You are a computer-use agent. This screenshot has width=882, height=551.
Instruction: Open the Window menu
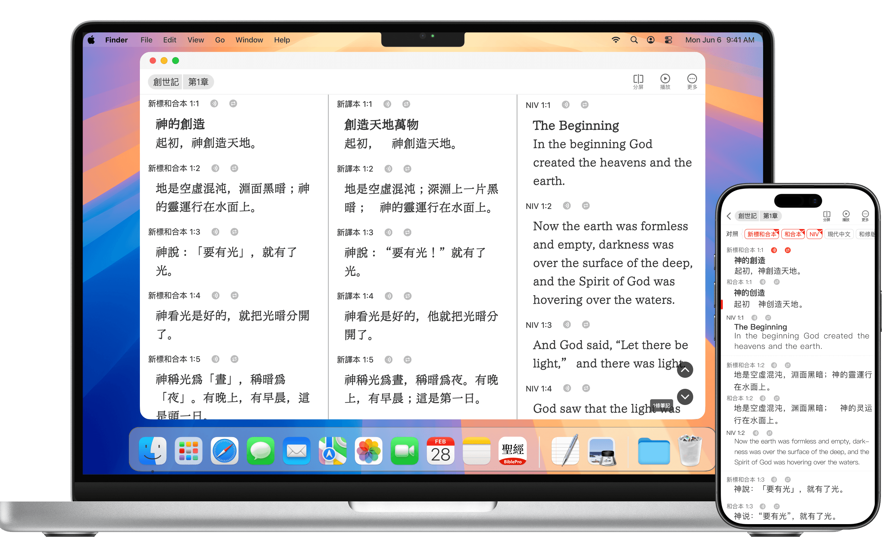click(x=249, y=40)
